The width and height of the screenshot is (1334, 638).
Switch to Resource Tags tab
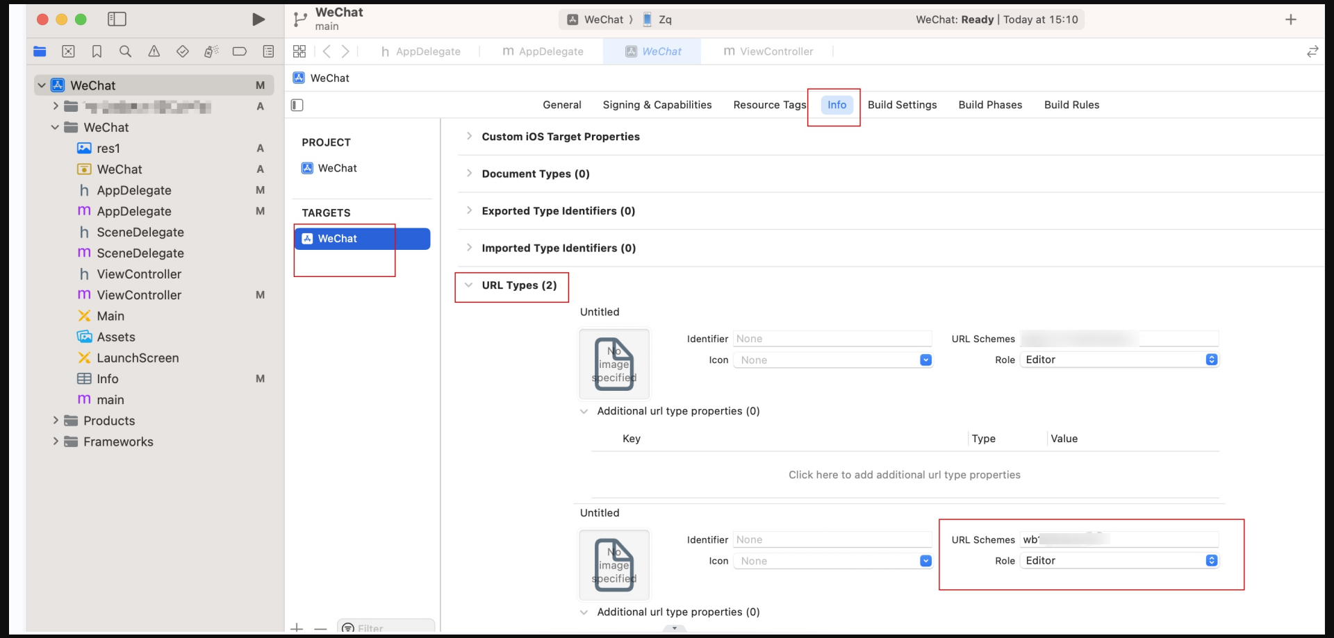[770, 105]
